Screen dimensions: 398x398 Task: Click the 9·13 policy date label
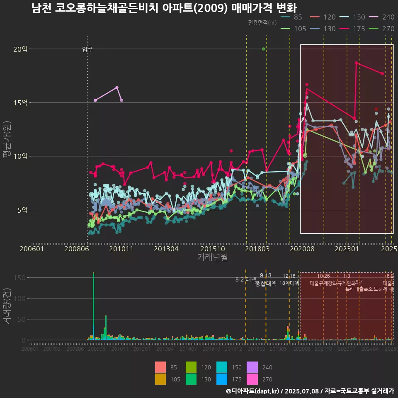[x=266, y=275]
